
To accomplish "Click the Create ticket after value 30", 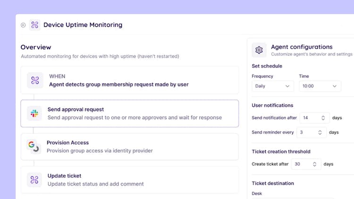I will coord(298,164).
